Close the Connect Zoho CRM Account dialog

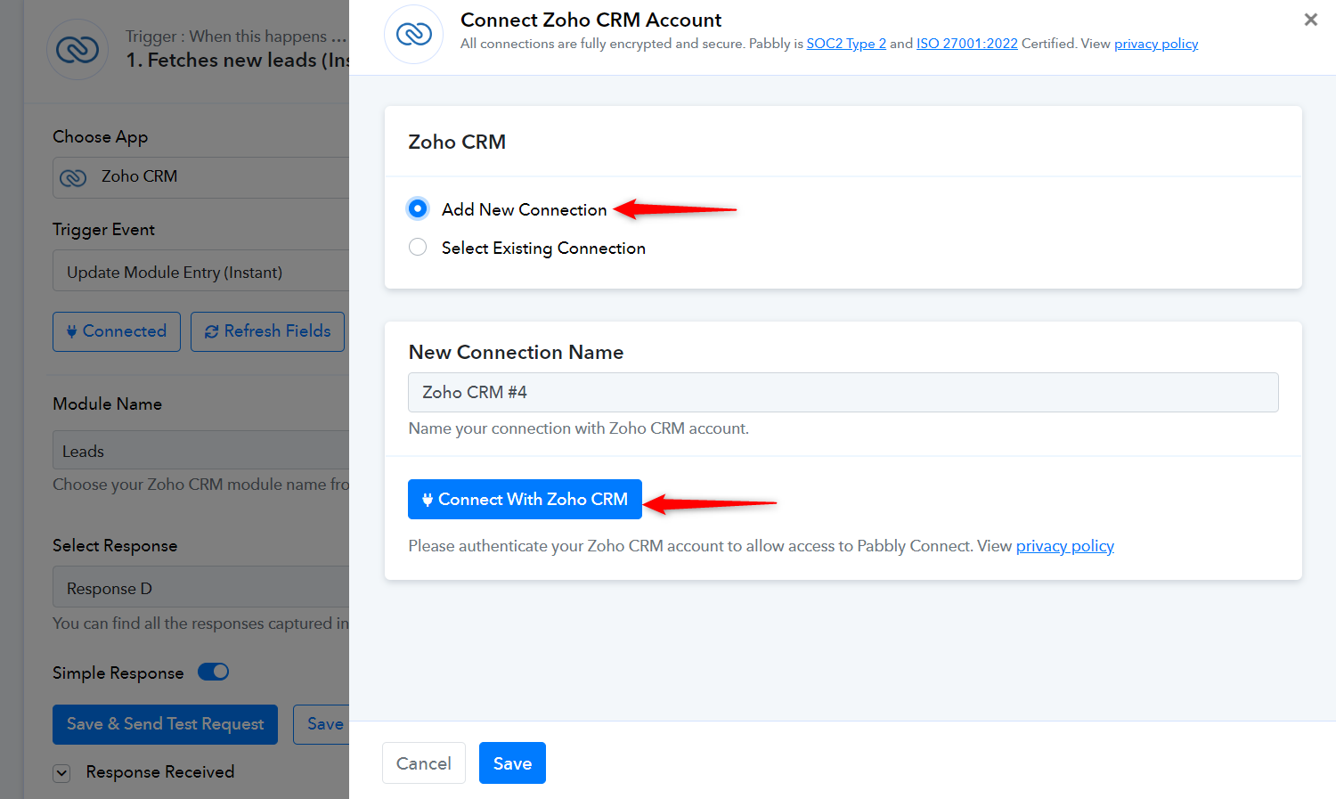(1310, 20)
